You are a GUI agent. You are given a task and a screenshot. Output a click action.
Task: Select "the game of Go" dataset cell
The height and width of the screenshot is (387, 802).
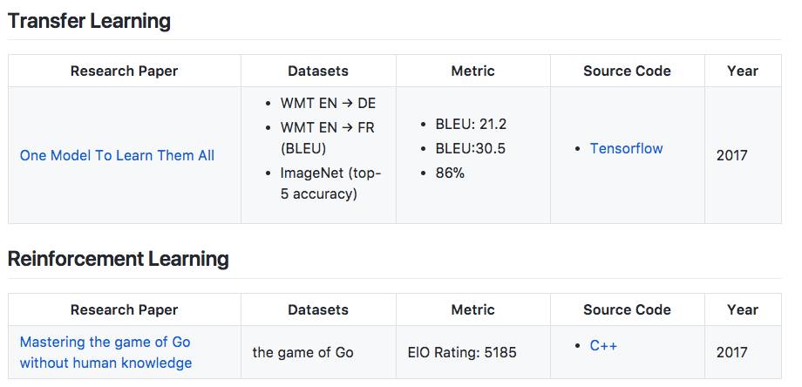click(x=302, y=353)
